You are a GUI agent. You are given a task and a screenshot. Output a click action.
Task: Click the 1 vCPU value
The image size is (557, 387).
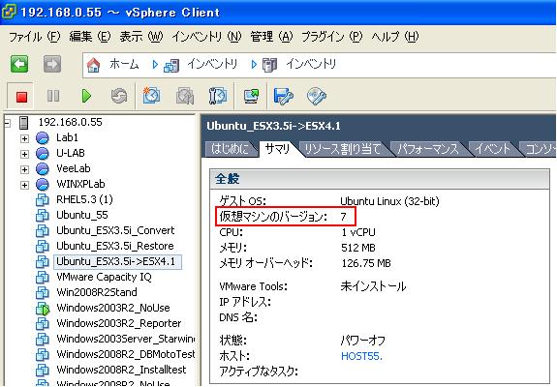[x=358, y=232]
